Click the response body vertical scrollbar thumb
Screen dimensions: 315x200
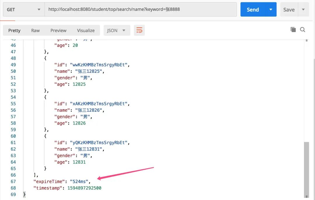306,169
